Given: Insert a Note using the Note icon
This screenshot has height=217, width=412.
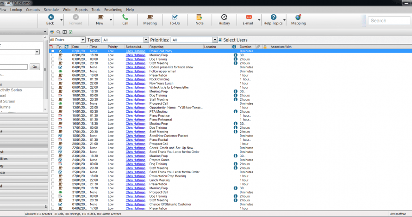Looking at the screenshot, I should [199, 17].
